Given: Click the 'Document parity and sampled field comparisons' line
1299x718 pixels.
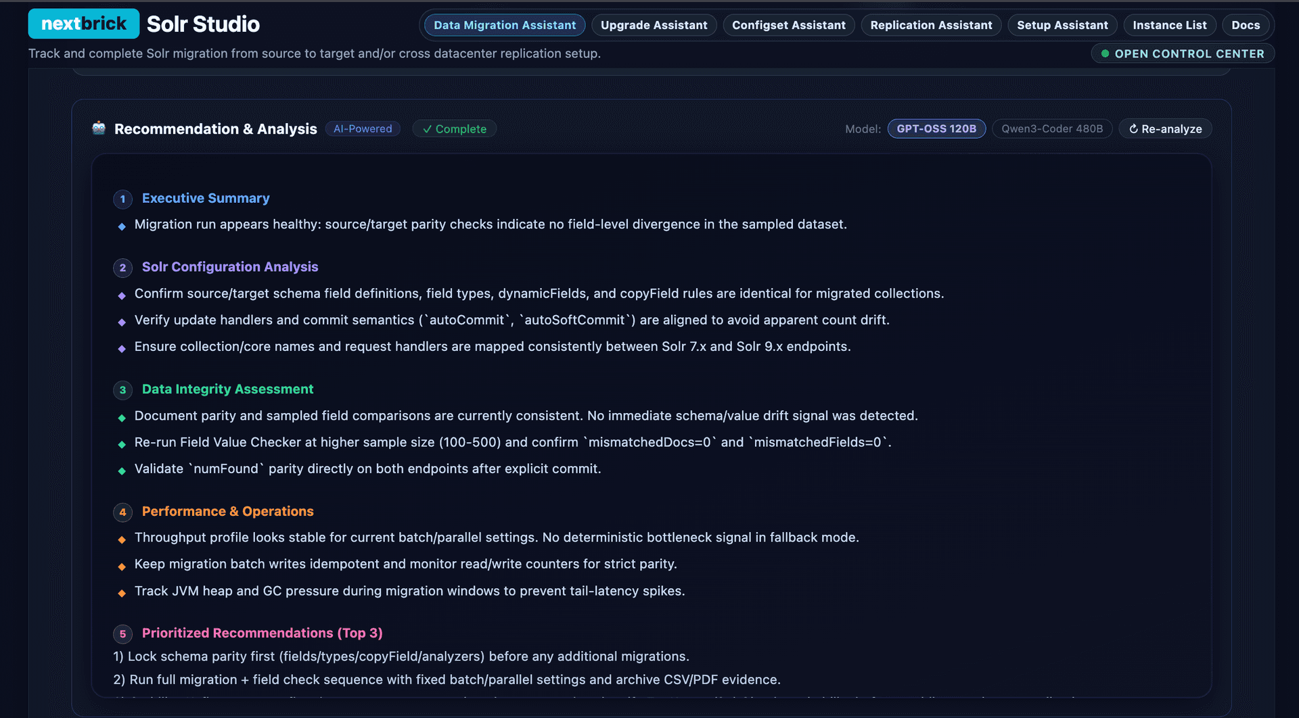Looking at the screenshot, I should [x=526, y=416].
